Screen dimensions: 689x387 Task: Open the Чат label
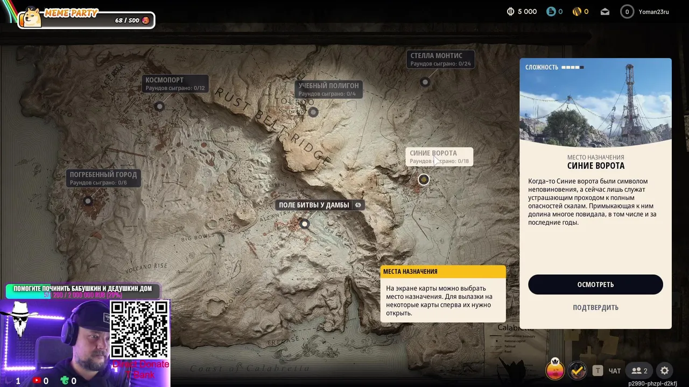(615, 371)
